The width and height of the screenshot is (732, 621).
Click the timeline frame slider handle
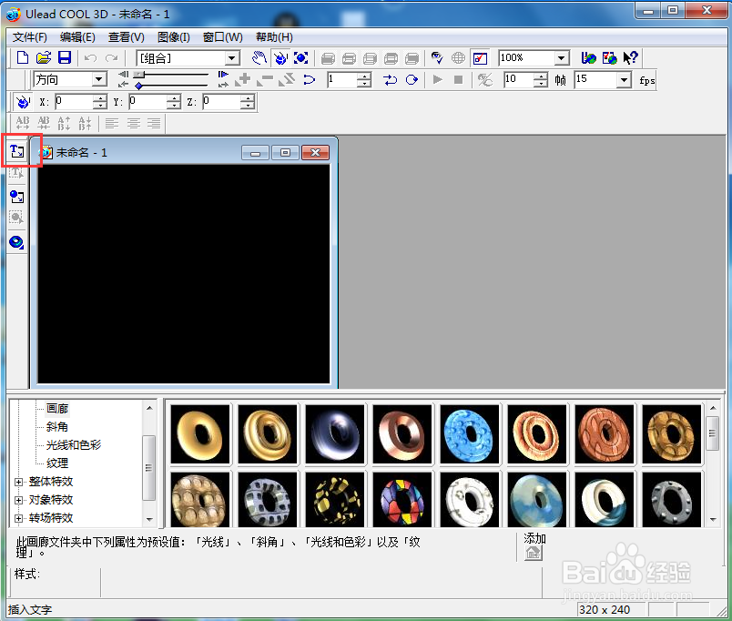pos(139,75)
